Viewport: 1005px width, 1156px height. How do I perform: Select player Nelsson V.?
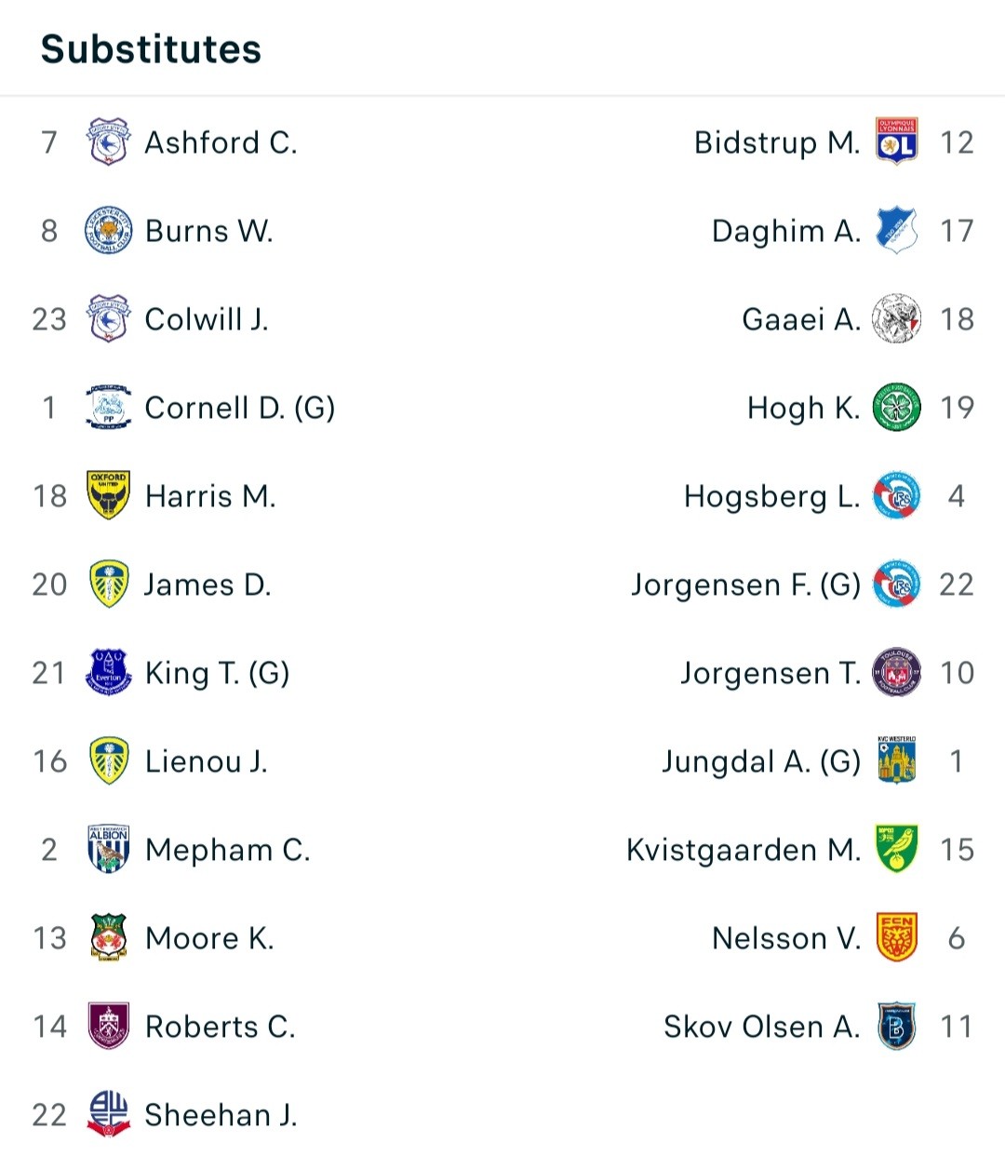pos(786,938)
